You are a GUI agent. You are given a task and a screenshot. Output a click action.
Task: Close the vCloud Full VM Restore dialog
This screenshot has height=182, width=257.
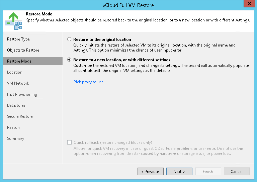248,5
